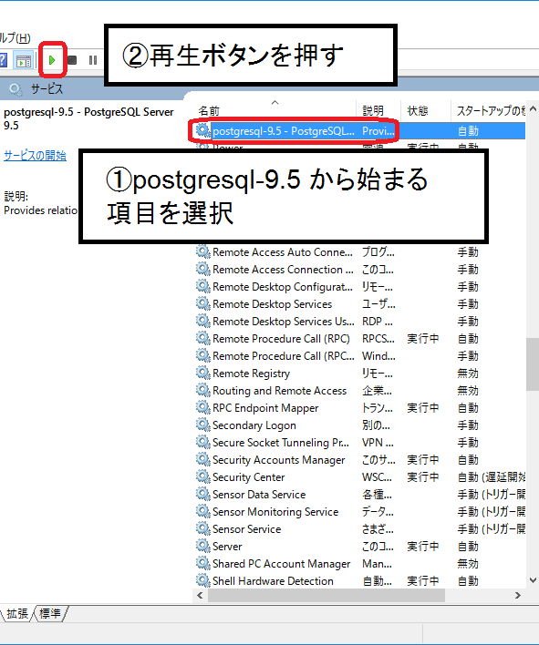Click gear icon beside Server
The width and height of the screenshot is (539, 645).
pos(202,546)
